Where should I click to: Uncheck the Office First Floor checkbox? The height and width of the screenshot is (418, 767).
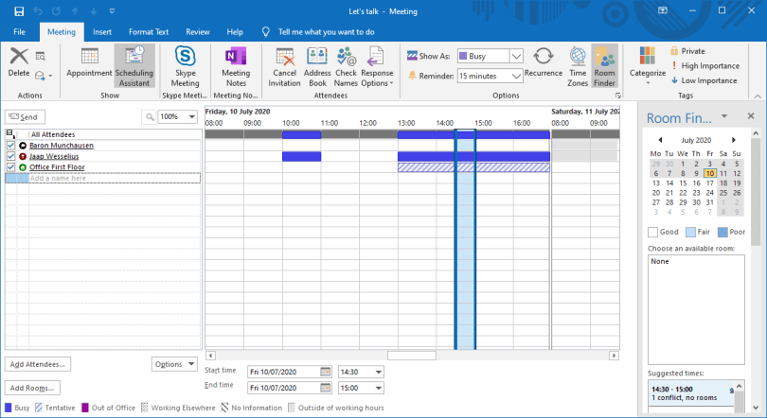pyautogui.click(x=10, y=167)
